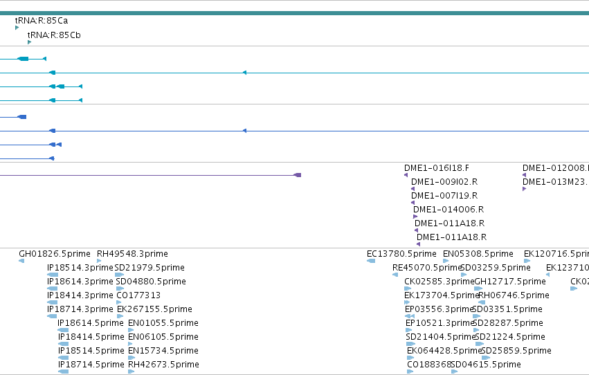Image resolution: width=589 pixels, height=375 pixels.
Task: Click the GH01826.5prime EST label
Action: (x=55, y=254)
